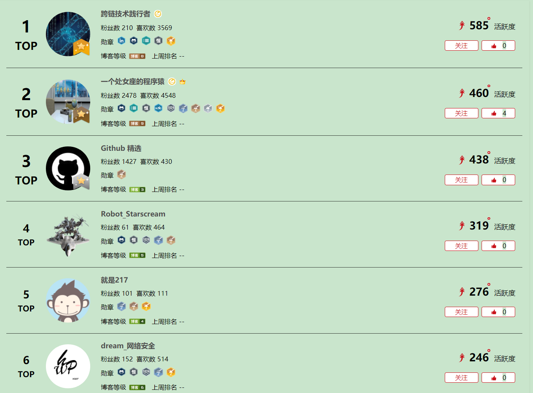Click the 1024 badge in rank 2 user's medals
The image size is (533, 393).
[x=171, y=108]
